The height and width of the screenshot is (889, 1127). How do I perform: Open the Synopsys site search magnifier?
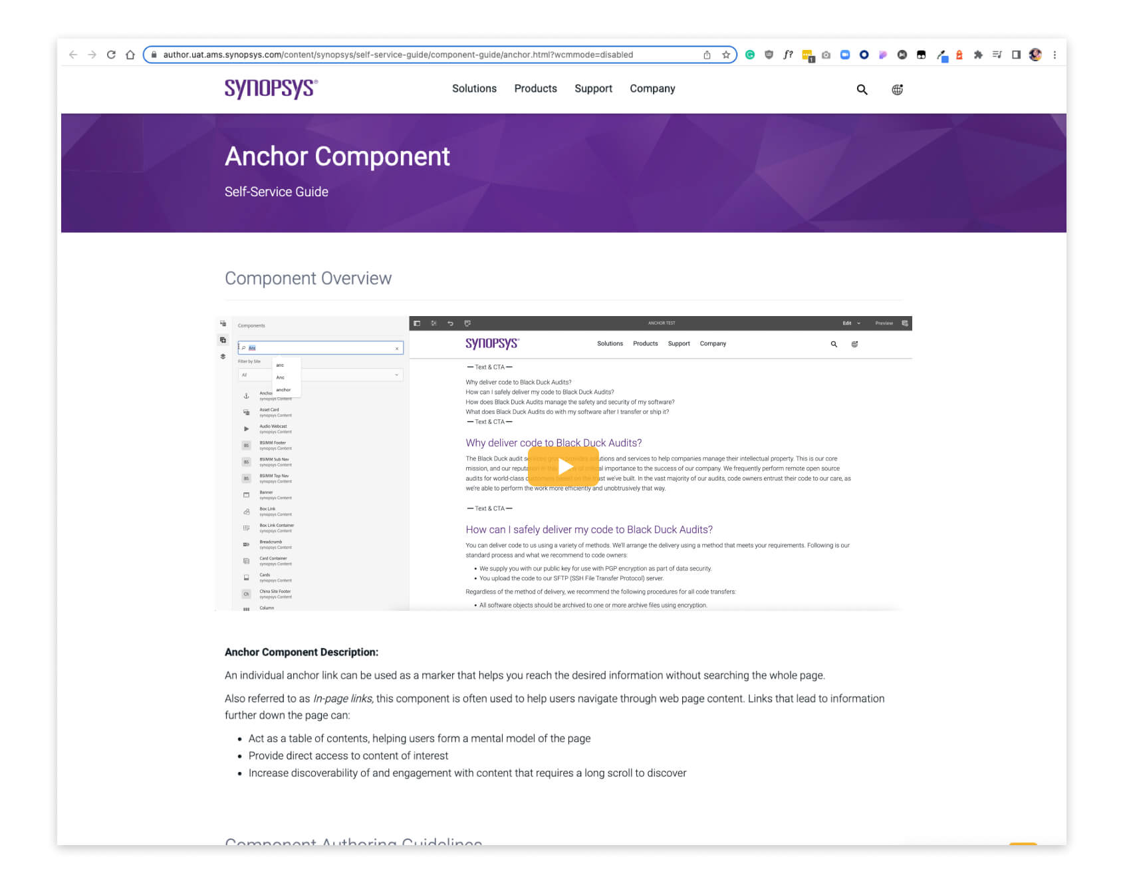pyautogui.click(x=862, y=89)
